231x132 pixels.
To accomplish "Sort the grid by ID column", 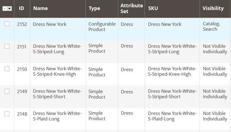I will 21,8.
